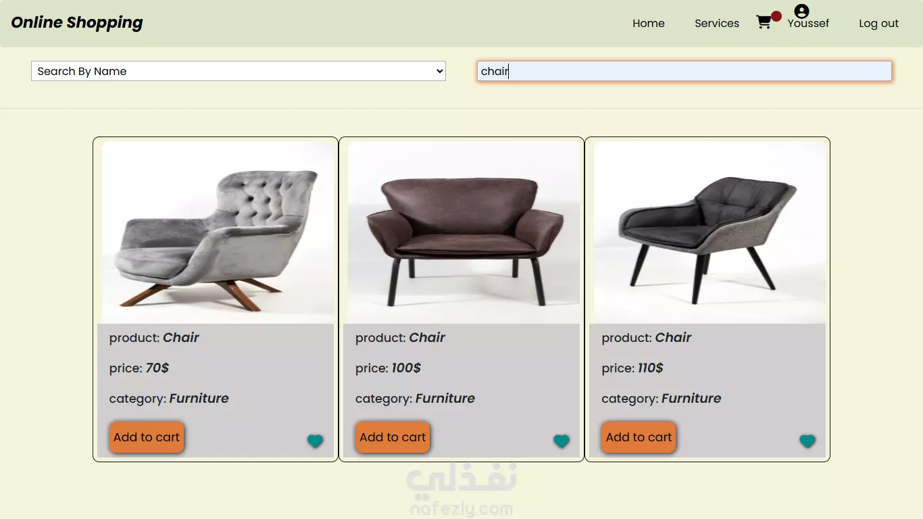Go to the Home page
The width and height of the screenshot is (923, 519).
click(x=649, y=23)
